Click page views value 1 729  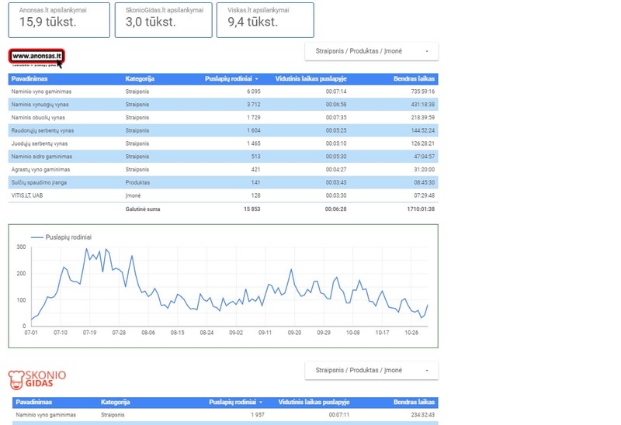(254, 118)
